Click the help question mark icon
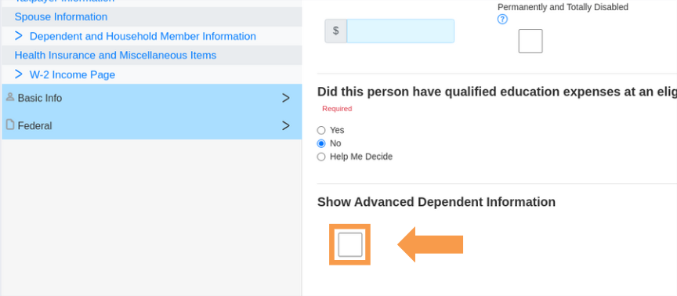The width and height of the screenshot is (677, 296). tap(502, 20)
